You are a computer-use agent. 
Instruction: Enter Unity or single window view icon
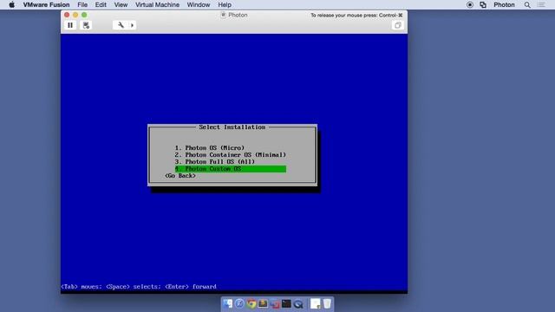click(397, 25)
